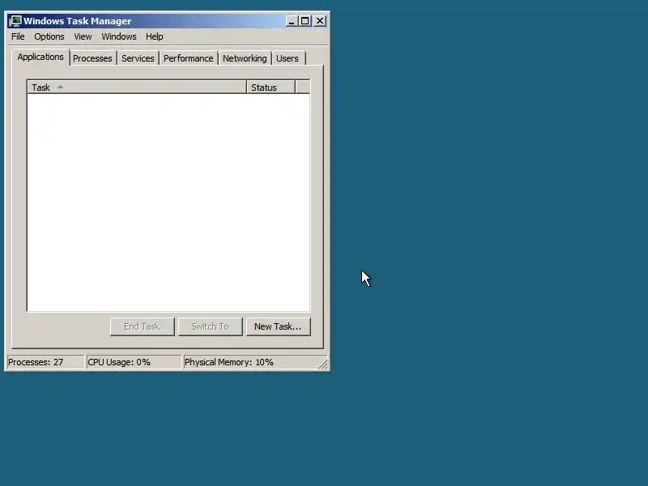Sort by the Status column header
This screenshot has width=648, height=486.
[x=271, y=87]
